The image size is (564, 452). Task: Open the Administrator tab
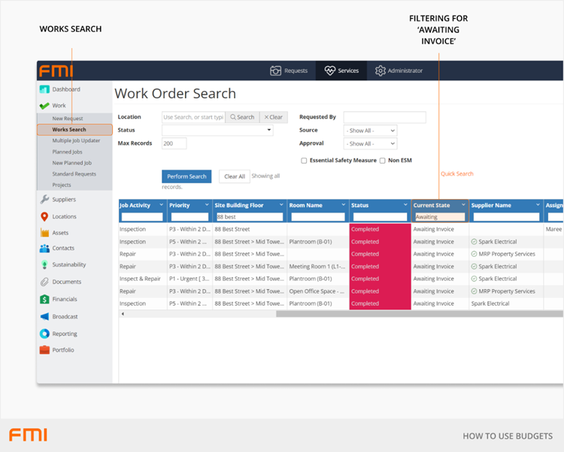[399, 71]
